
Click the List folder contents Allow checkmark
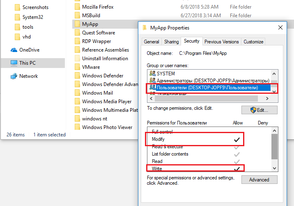237,154
